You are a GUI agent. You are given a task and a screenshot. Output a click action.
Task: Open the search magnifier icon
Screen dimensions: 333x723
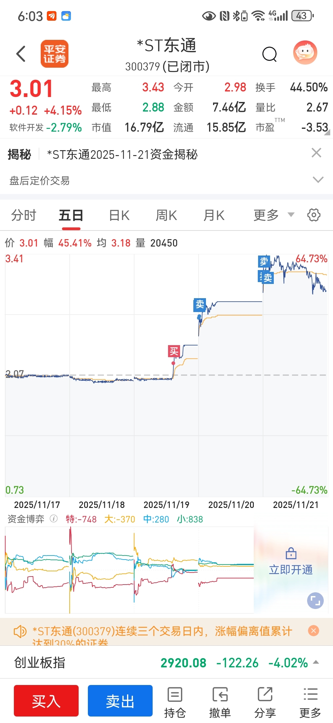[270, 54]
